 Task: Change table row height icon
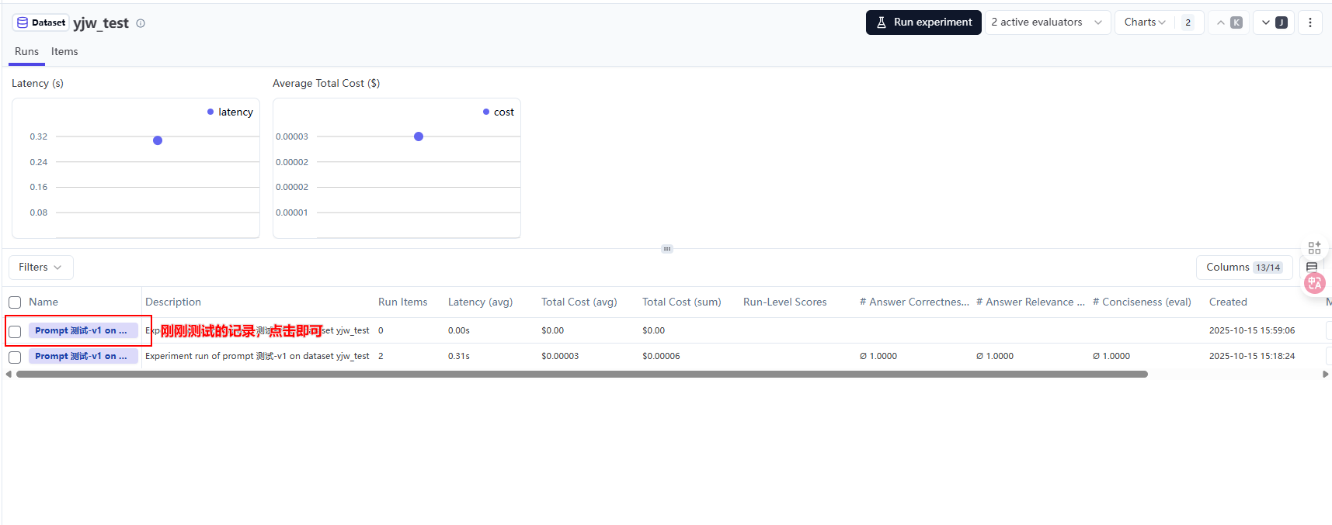[x=1312, y=267]
